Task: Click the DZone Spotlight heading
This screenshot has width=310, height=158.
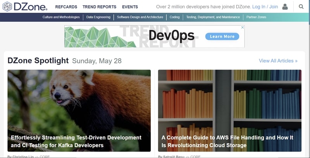Action: click(x=38, y=61)
